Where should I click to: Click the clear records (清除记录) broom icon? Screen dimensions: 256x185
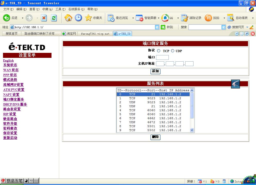click(x=185, y=18)
